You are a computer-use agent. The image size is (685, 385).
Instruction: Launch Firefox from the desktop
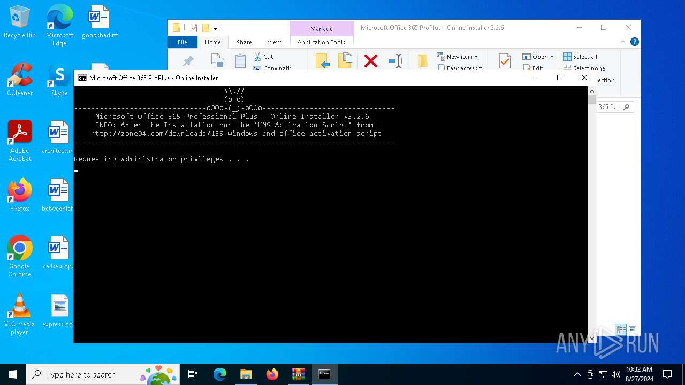(20, 196)
